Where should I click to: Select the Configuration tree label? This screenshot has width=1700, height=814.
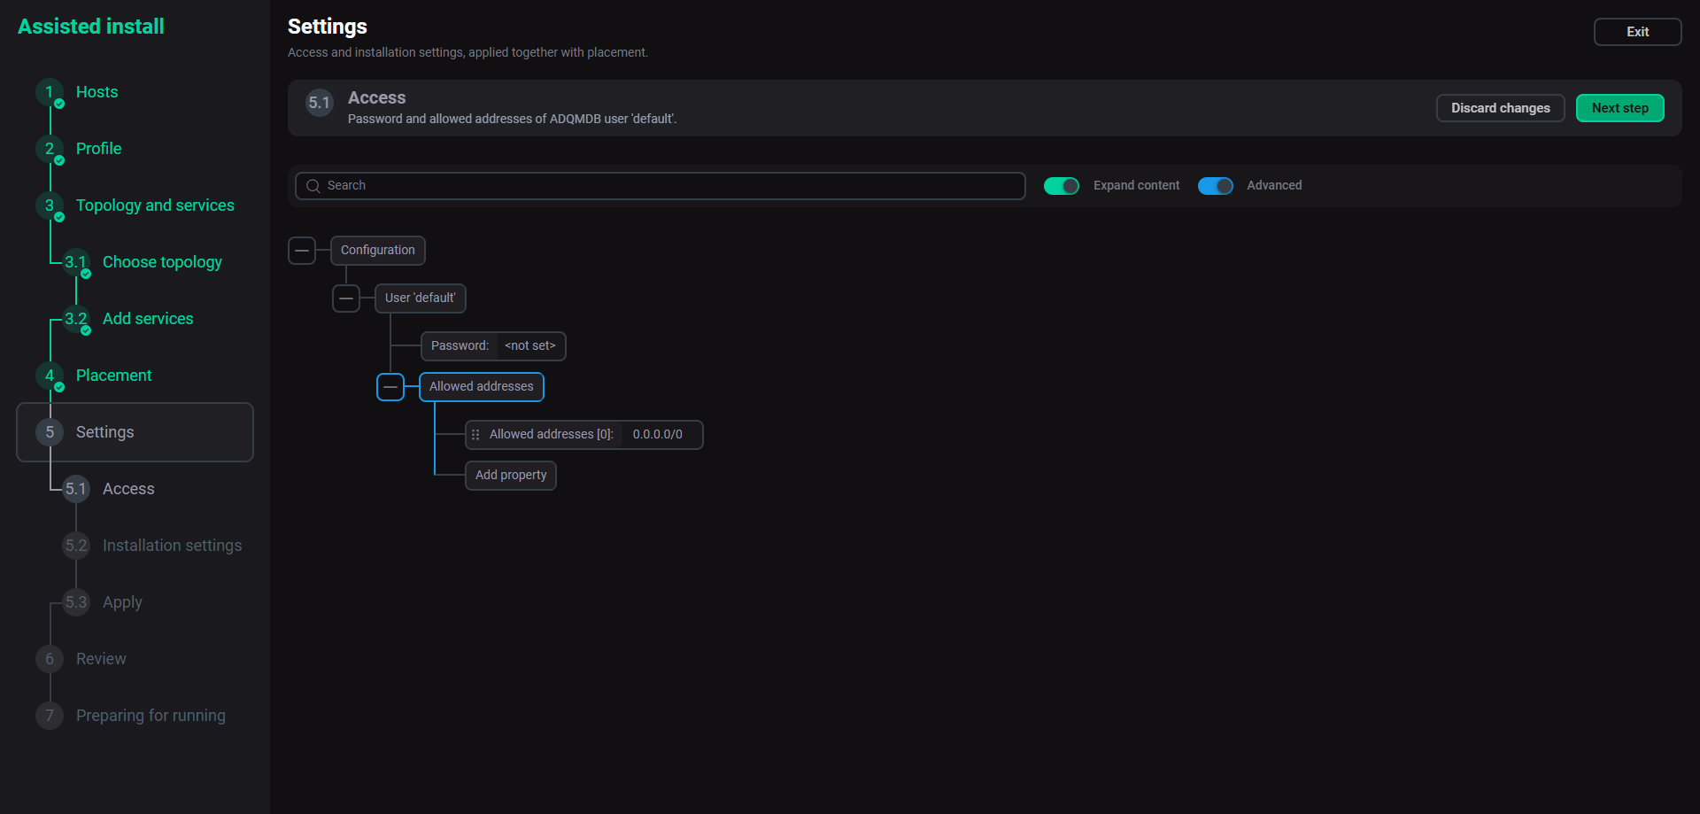coord(378,251)
